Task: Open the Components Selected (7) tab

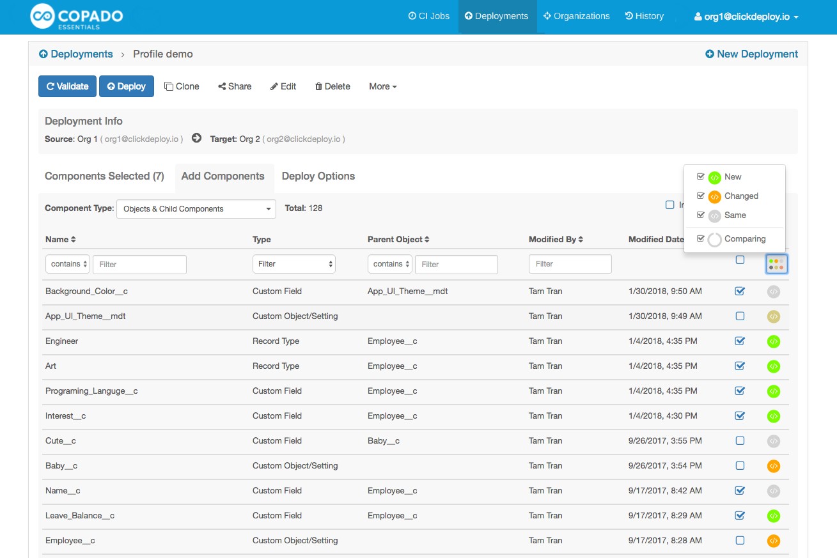Action: pos(104,176)
